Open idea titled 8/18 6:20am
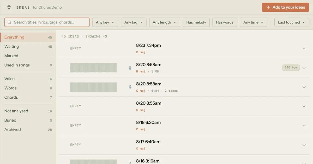The image size is (313, 164). tap(148, 122)
